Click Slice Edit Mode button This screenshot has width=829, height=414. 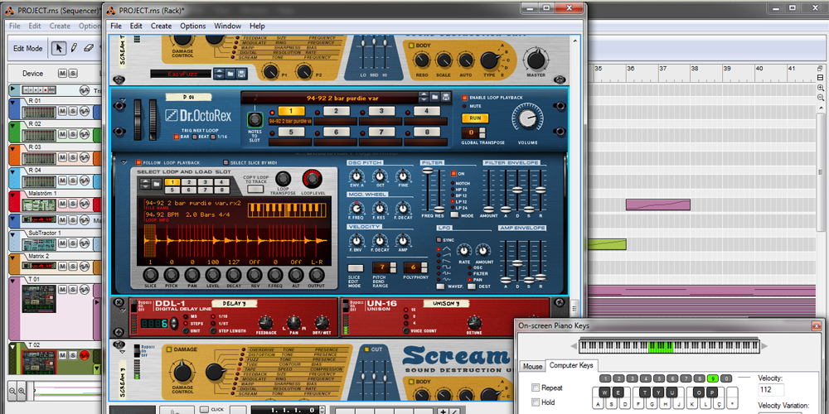point(356,267)
